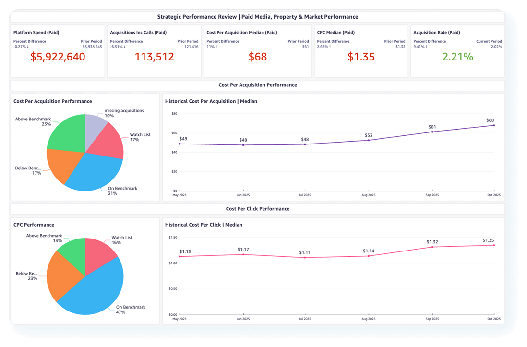Screen dimensions: 527x347
Task: Click red Watch List slice in acquisition pie
Action: coord(108,144)
